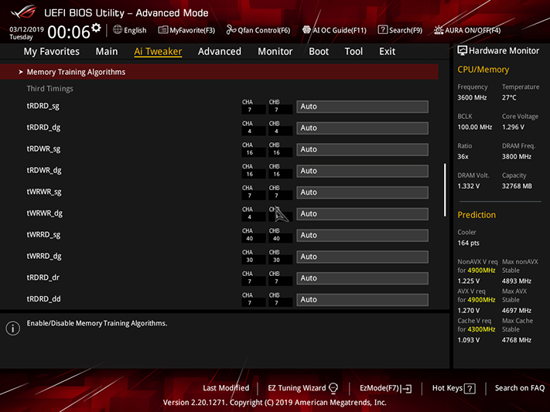Open the tRDRD_sg Auto value field

point(362,107)
